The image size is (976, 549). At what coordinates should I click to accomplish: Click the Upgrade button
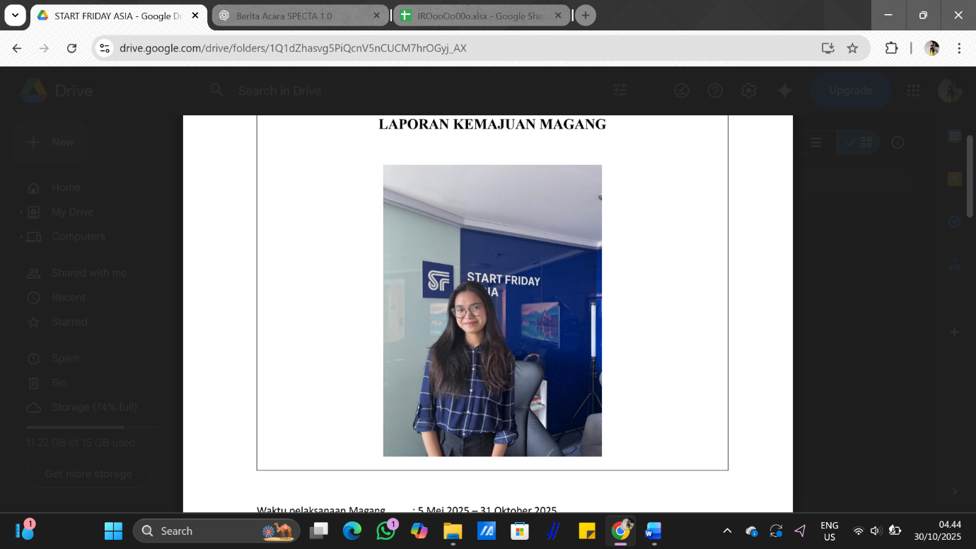[x=850, y=91]
